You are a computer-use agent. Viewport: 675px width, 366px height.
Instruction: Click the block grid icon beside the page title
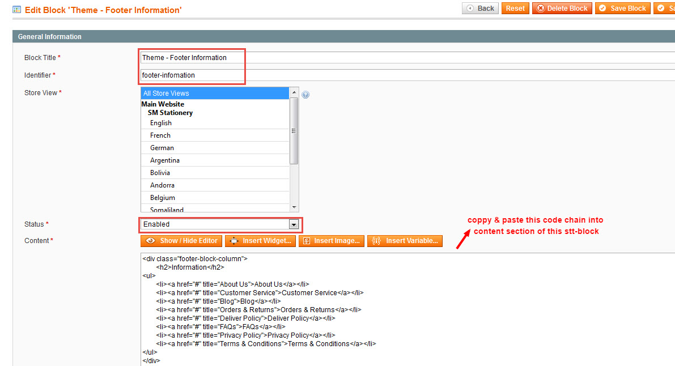[x=17, y=10]
